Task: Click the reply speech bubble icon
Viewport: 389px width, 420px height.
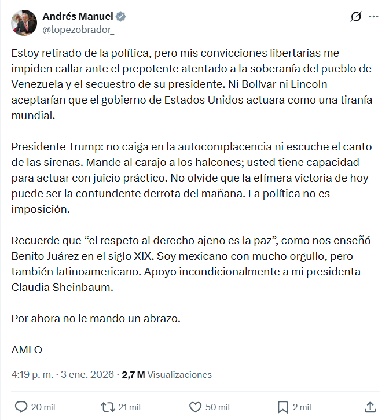Action: 21,407
